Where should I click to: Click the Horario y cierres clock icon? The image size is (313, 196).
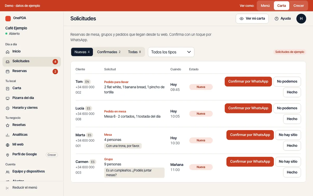[8, 108]
